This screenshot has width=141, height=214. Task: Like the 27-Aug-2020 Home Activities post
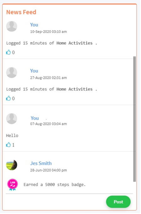pyautogui.click(x=8, y=98)
